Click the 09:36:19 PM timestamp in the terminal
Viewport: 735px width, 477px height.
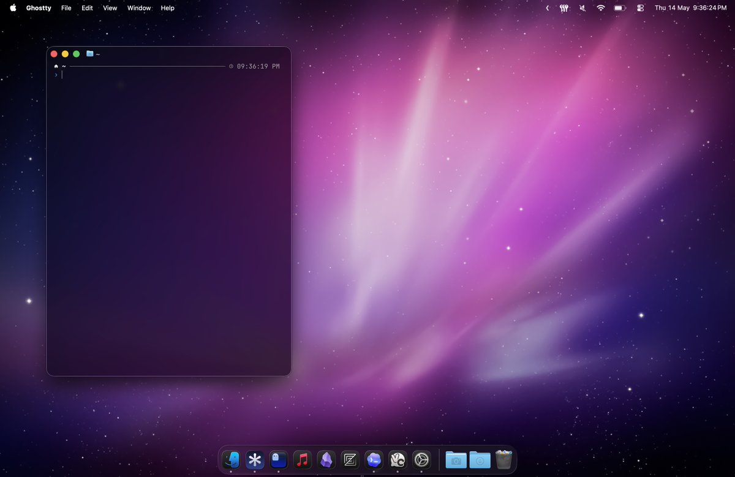pos(258,66)
